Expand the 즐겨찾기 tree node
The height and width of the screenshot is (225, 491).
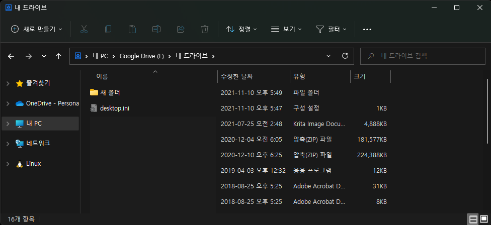[8, 83]
